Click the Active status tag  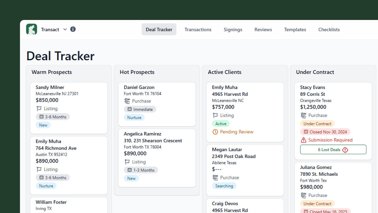pyautogui.click(x=221, y=123)
